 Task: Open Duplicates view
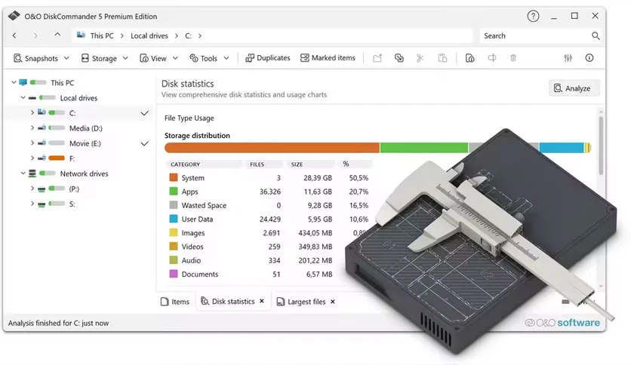[x=268, y=58]
